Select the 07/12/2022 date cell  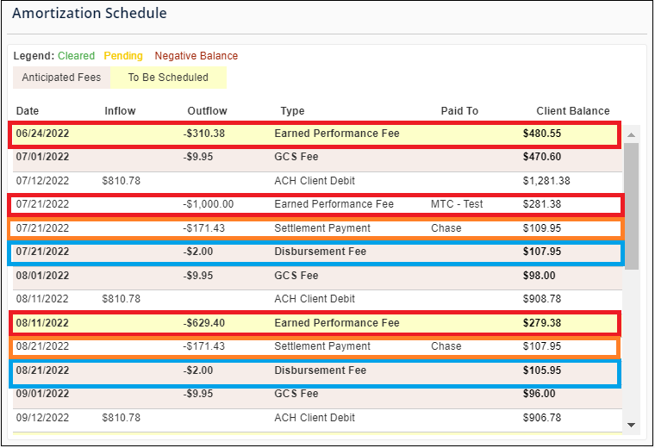click(x=42, y=181)
